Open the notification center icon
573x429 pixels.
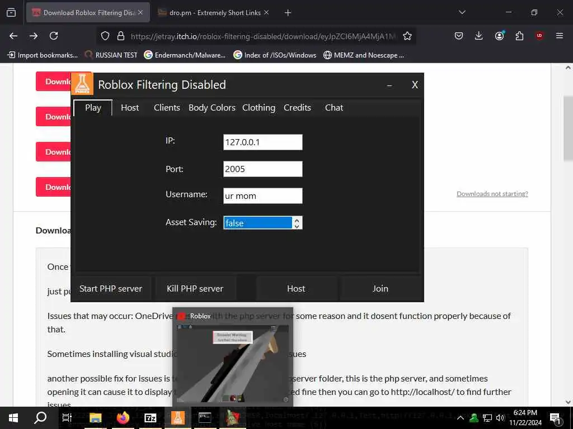pos(556,418)
